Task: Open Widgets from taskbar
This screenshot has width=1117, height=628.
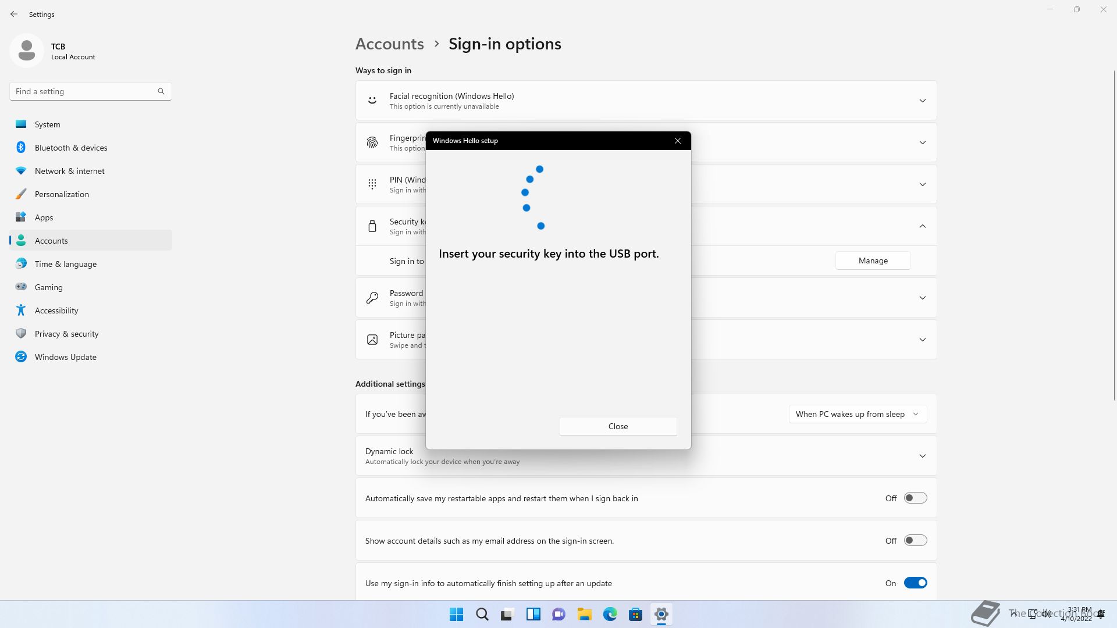Action: click(x=533, y=614)
